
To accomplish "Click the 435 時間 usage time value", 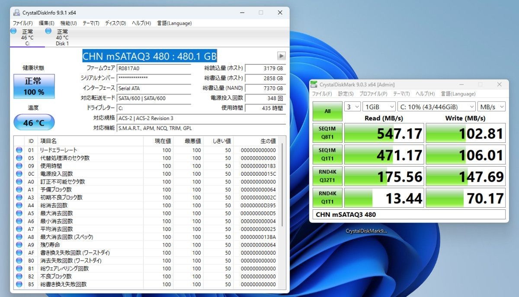I will tap(265, 108).
